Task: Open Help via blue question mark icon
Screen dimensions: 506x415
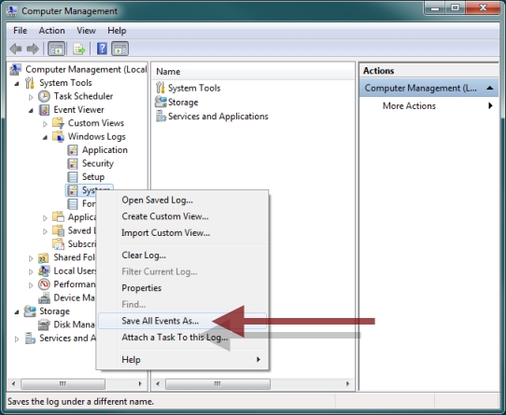Action: (102, 48)
